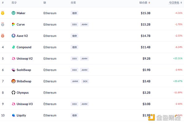The height and width of the screenshot is (124, 184).
Task: Open the Uniswap V3 protocol name
Action: (25, 104)
